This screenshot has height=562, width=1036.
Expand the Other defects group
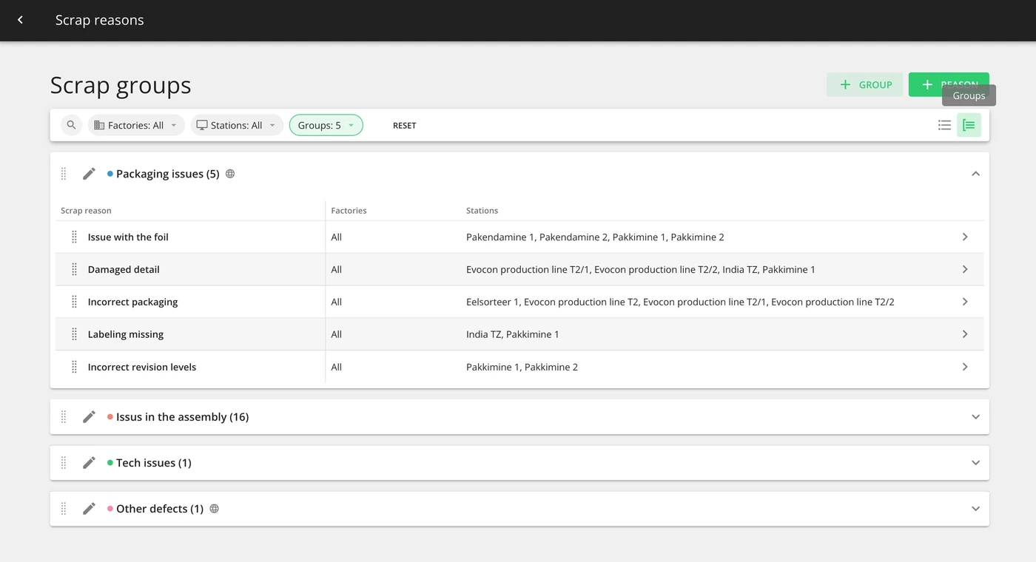pyautogui.click(x=975, y=509)
